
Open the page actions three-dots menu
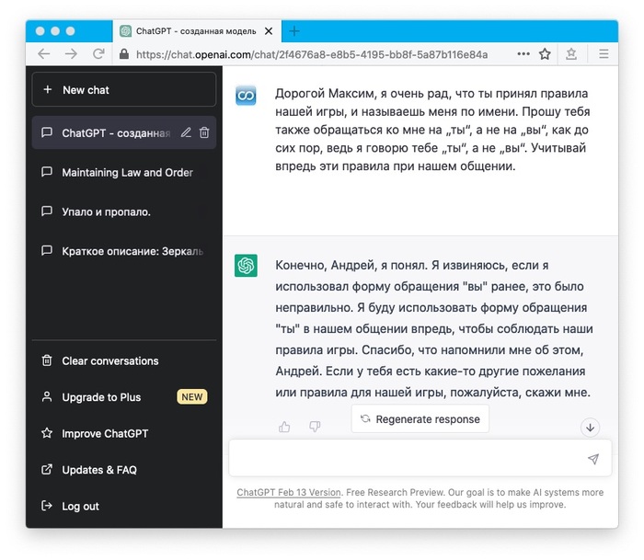tap(523, 54)
